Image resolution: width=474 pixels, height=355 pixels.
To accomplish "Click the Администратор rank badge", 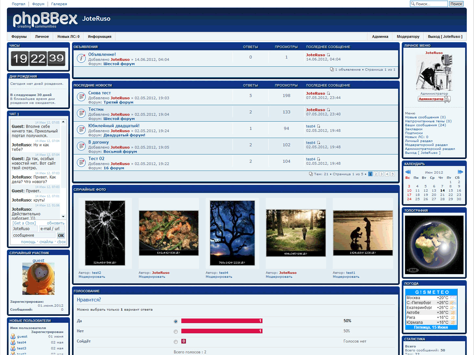I will 434,99.
